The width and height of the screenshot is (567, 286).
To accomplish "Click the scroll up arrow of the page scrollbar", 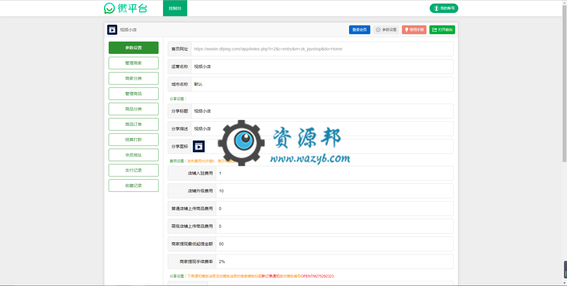I will coord(564,2).
